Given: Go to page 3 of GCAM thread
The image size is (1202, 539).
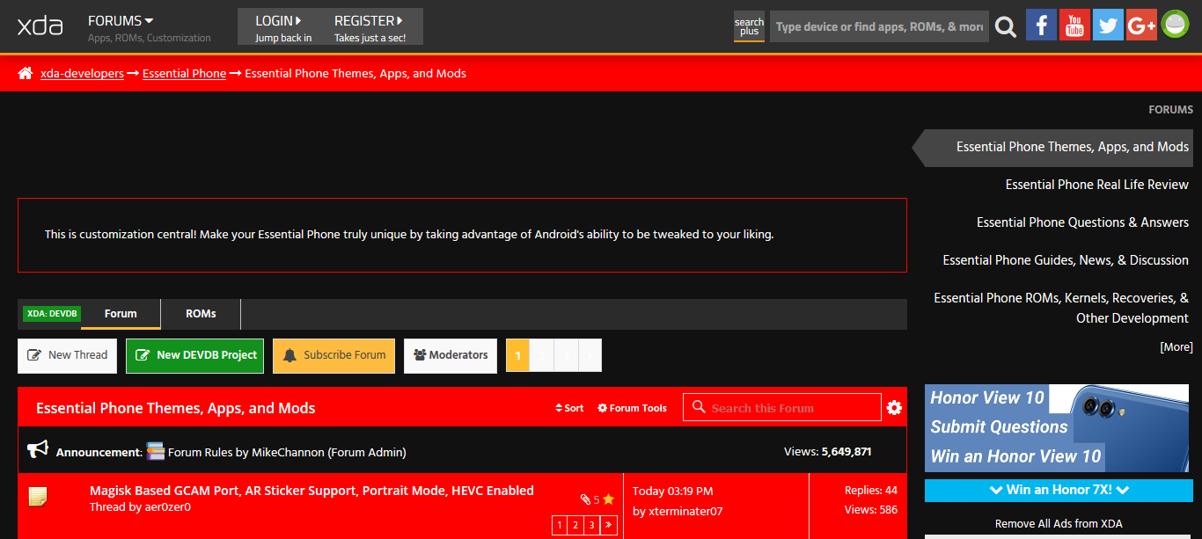Looking at the screenshot, I should coord(592,526).
